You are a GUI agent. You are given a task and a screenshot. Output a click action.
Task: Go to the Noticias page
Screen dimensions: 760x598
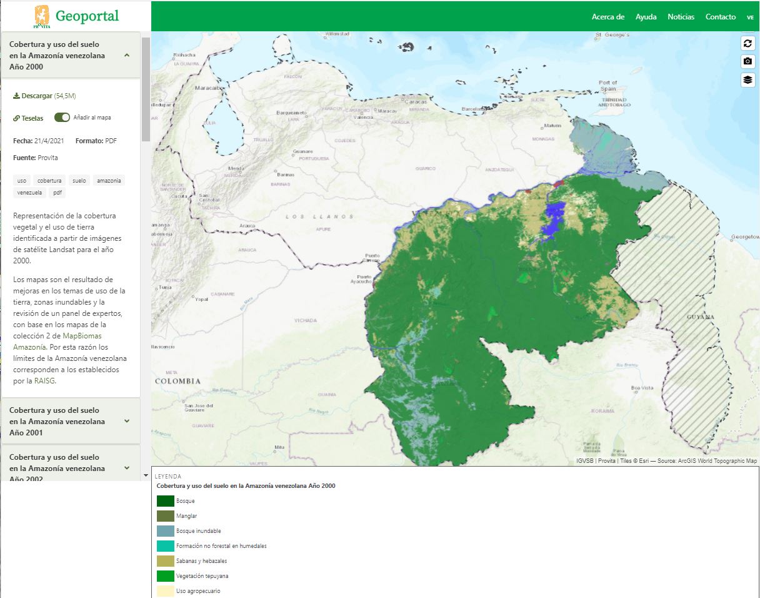[681, 17]
